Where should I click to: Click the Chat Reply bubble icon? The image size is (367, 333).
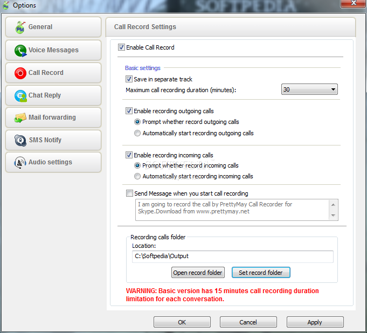coord(20,96)
